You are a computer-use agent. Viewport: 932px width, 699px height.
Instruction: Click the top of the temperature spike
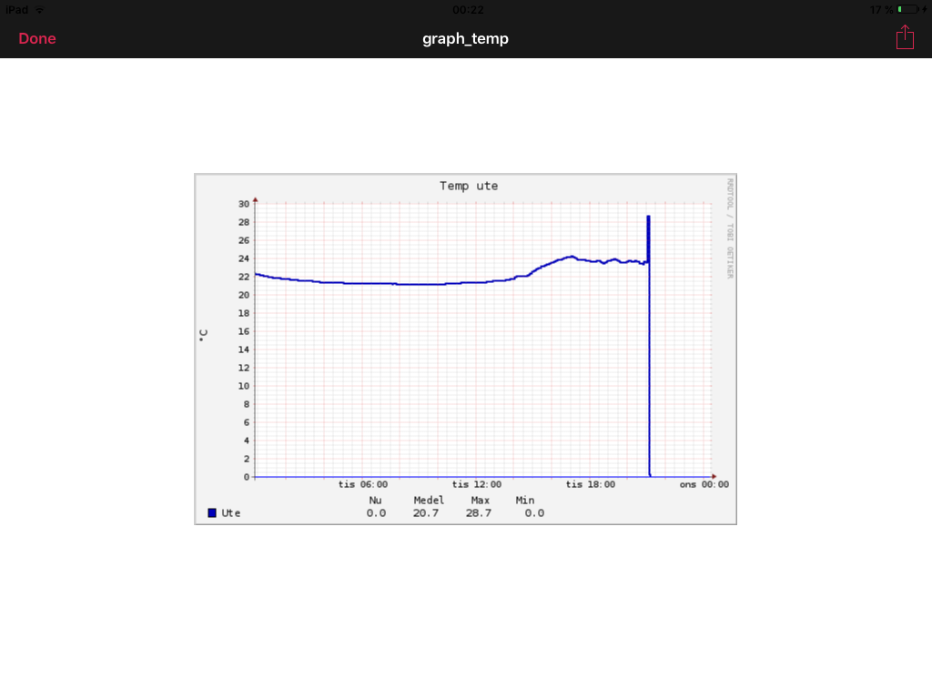coord(648,218)
